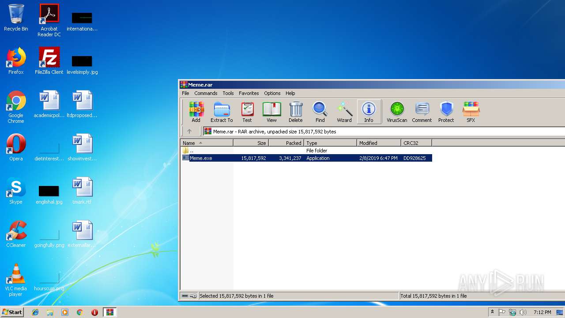Select the VLC media player shortcut
The height and width of the screenshot is (318, 565).
pos(16,280)
